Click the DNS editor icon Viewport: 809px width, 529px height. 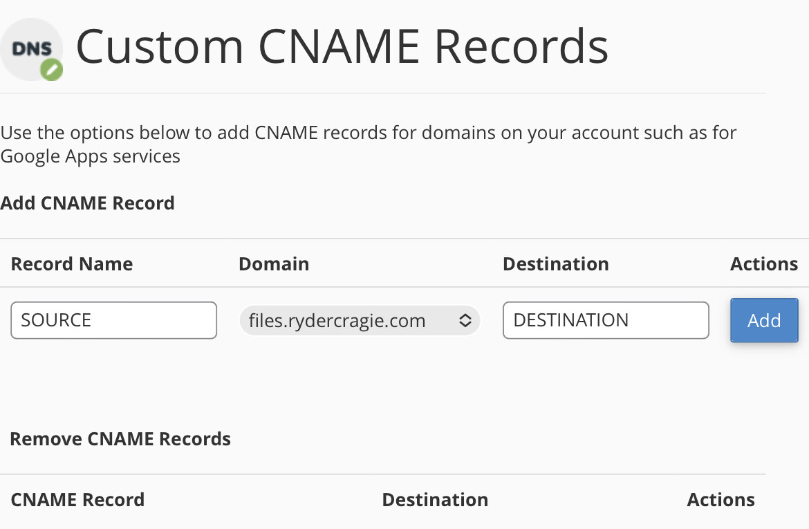coord(32,50)
